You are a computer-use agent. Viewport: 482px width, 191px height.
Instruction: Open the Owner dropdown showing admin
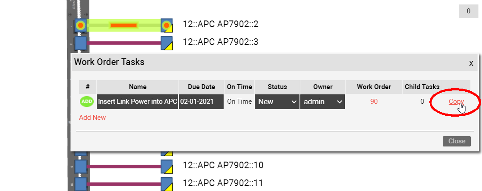pyautogui.click(x=323, y=102)
